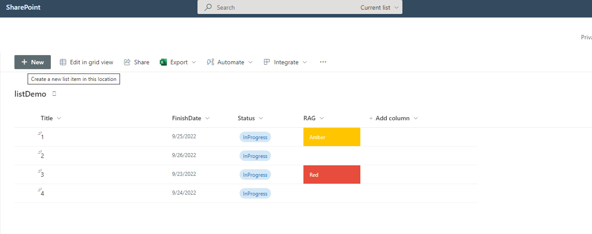Viewport: 592px width, 234px height.
Task: Click the magnifier icon in the search box
Action: [x=208, y=7]
